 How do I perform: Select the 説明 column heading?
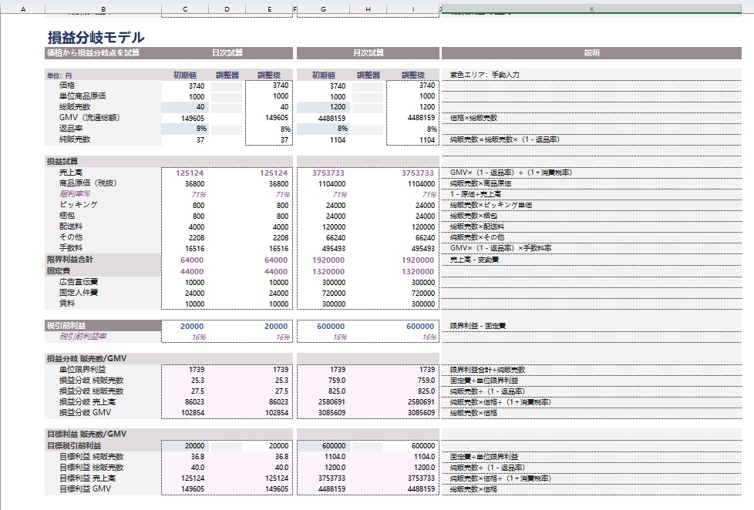pos(591,53)
